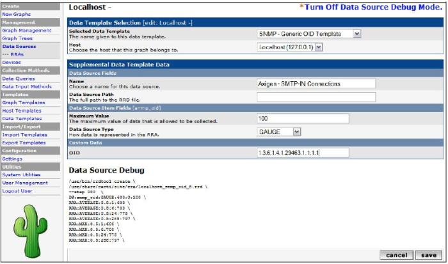Open New Graphs in sidebar

[x=16, y=13]
